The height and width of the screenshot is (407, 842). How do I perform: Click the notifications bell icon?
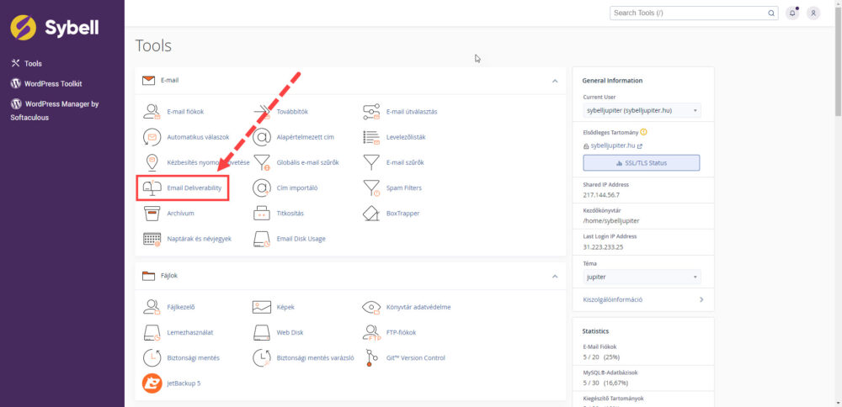(792, 13)
